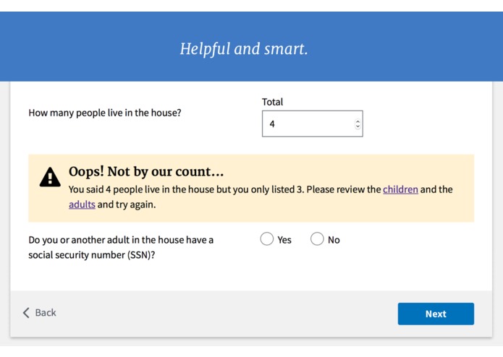Click the Total people input field

(312, 124)
